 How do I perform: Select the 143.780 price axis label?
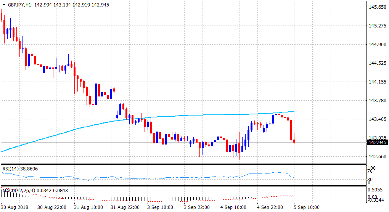point(377,101)
